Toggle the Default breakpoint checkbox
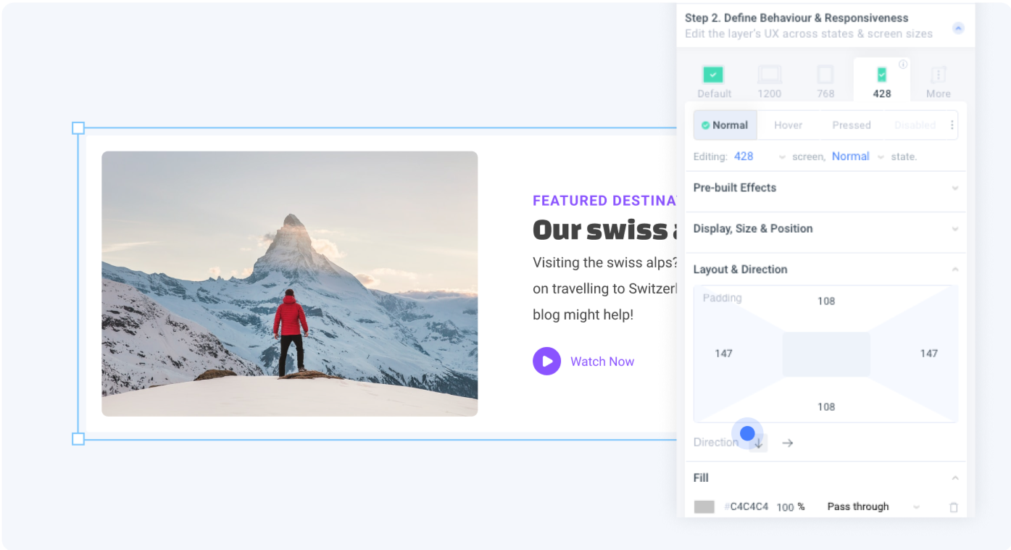 [x=713, y=75]
